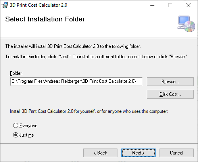Show the Disk Cost... information

tap(170, 94)
